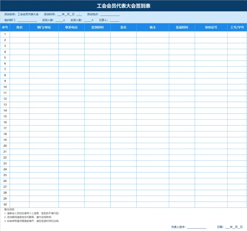The image size is (247, 231).
Task: Select row number 3 cell
Action: [5, 46]
